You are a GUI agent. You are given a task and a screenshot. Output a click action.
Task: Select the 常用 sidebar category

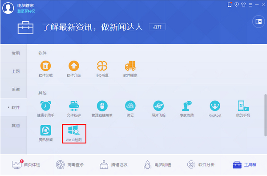point(16,53)
